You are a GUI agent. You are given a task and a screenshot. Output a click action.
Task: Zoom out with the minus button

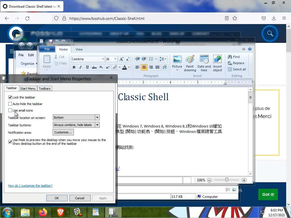209,180
